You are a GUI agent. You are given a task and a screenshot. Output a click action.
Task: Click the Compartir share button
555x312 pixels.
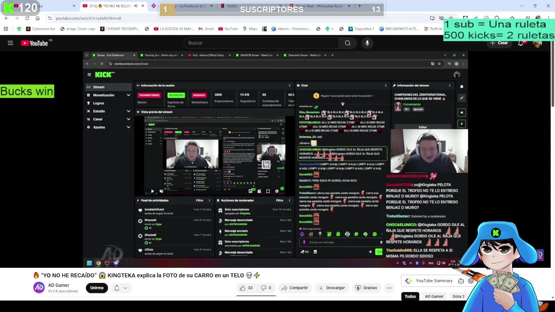tap(294, 288)
